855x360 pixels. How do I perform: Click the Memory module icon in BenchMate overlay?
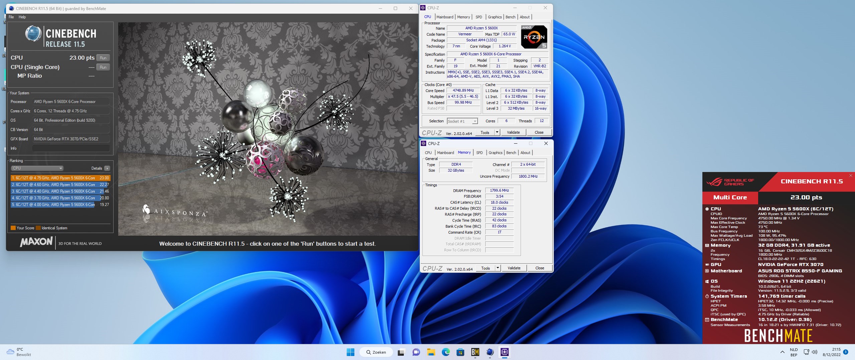(707, 245)
